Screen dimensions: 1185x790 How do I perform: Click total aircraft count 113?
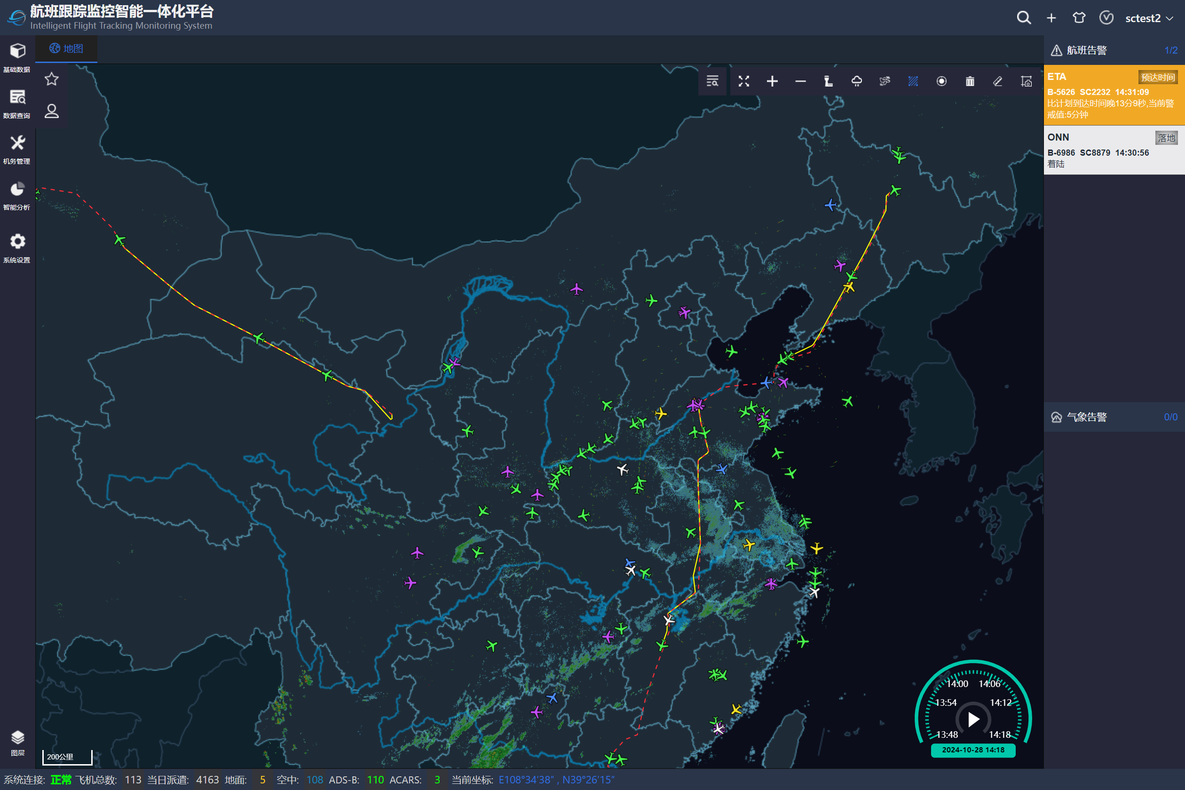point(133,780)
